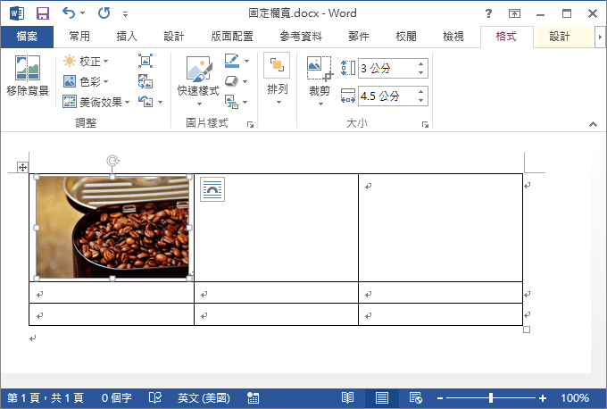Click the proofing check icon in status bar

155,397
